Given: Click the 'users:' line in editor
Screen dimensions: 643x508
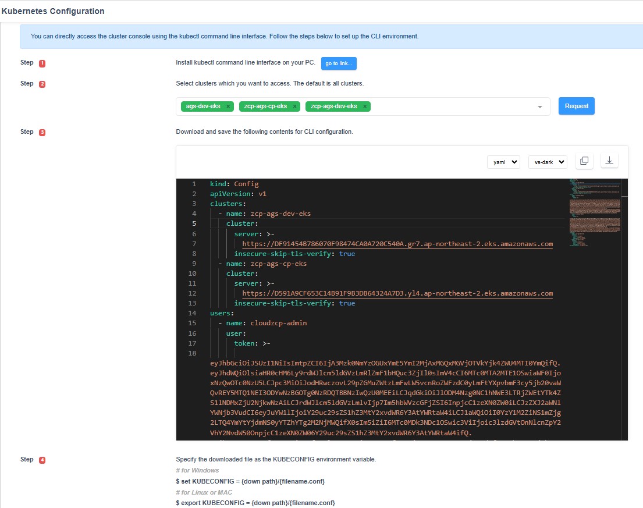Looking at the screenshot, I should [x=222, y=313].
